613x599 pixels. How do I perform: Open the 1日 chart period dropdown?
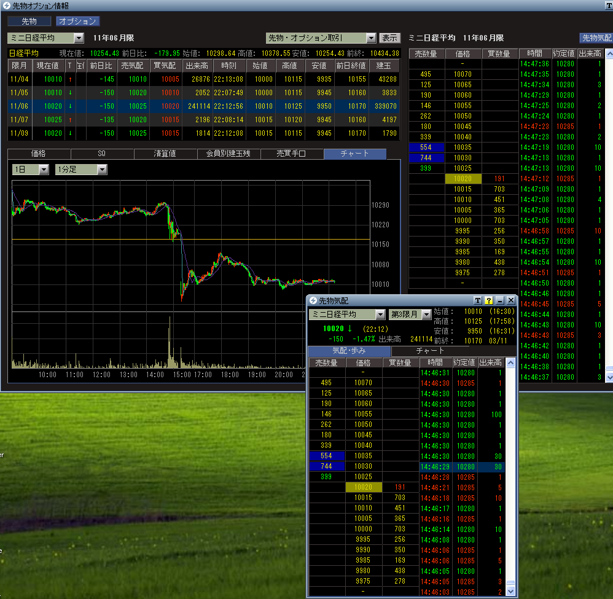pyautogui.click(x=43, y=170)
